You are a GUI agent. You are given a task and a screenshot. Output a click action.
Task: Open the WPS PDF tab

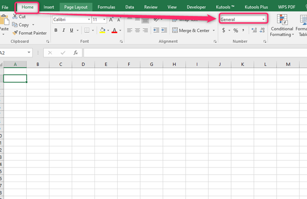coord(287,7)
